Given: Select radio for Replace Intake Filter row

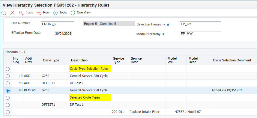Looking at the screenshot, I should pos(7,112).
